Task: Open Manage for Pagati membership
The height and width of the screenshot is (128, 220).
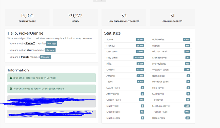Action: coord(45,57)
